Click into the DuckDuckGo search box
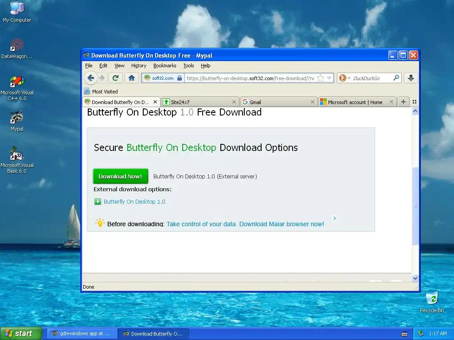454x340 pixels. [372, 78]
